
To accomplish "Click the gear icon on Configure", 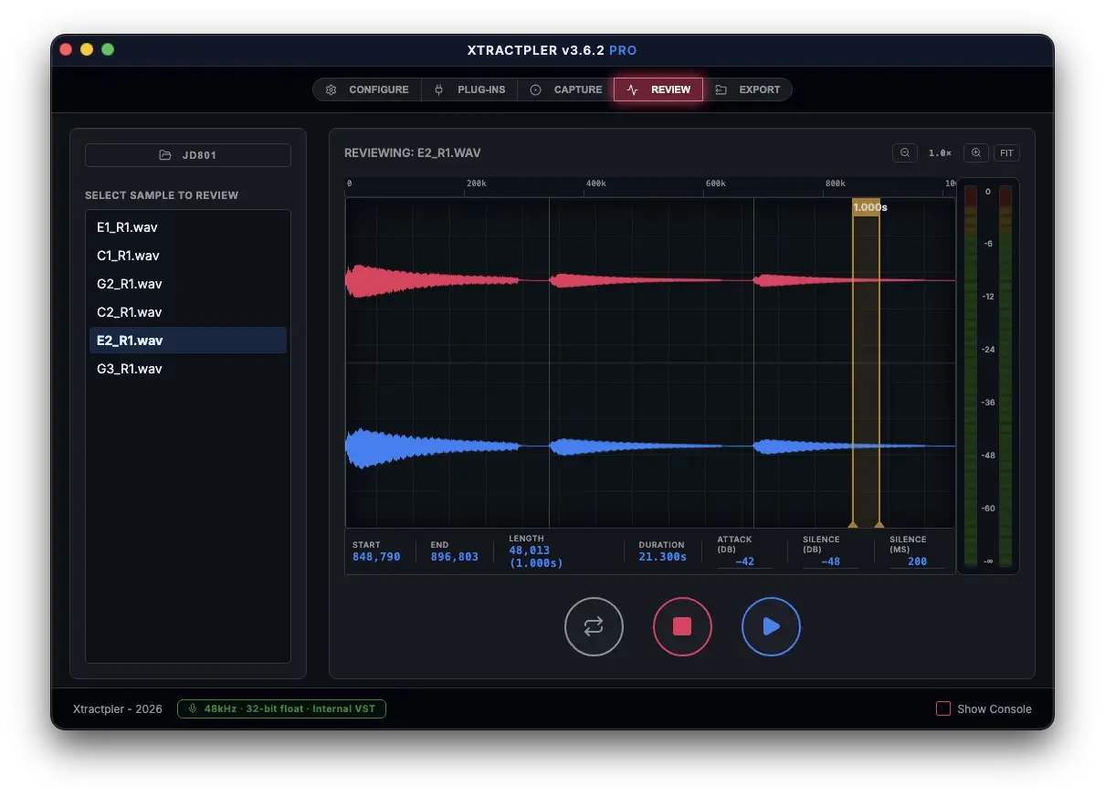I will coord(331,89).
